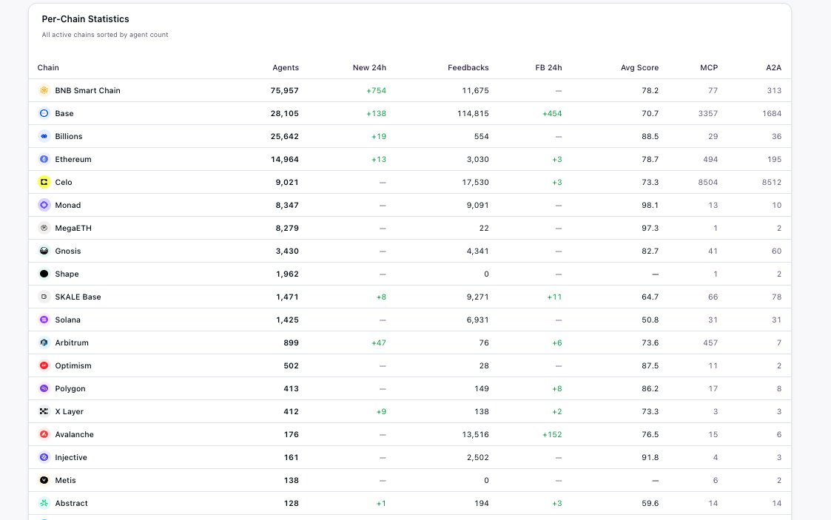
Task: Select the Injective chain name
Action: pyautogui.click(x=71, y=458)
